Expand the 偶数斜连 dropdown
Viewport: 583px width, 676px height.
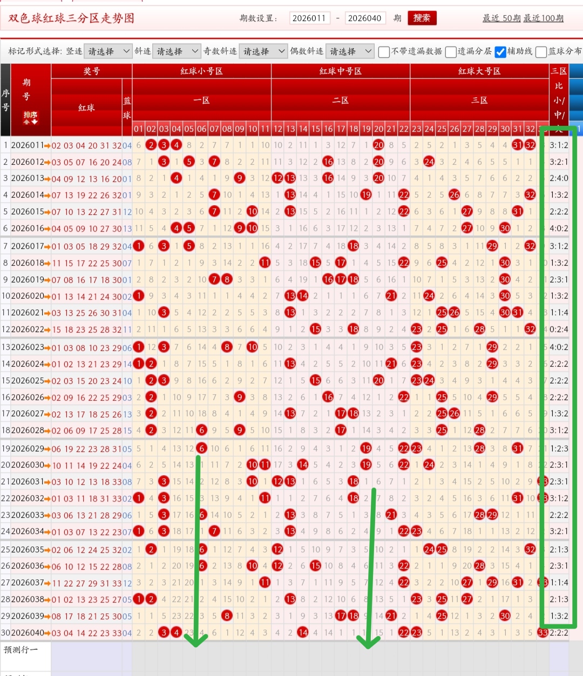tap(350, 51)
